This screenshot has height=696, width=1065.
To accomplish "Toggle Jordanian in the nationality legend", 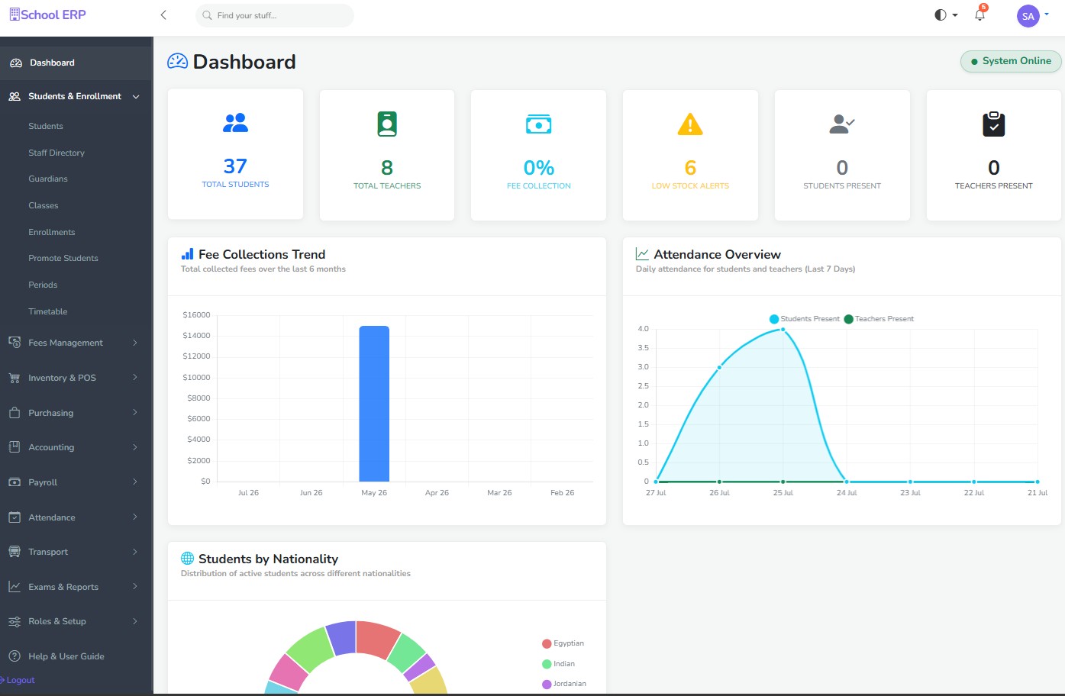I will [564, 684].
